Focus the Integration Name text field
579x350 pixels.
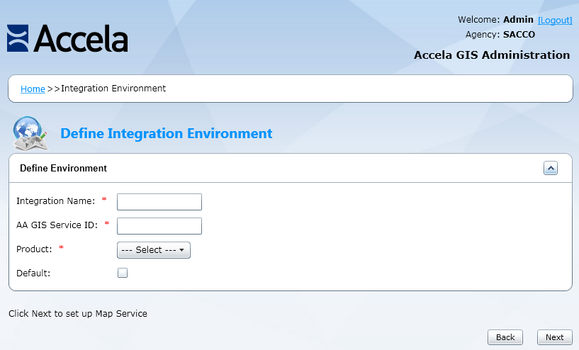(x=159, y=202)
